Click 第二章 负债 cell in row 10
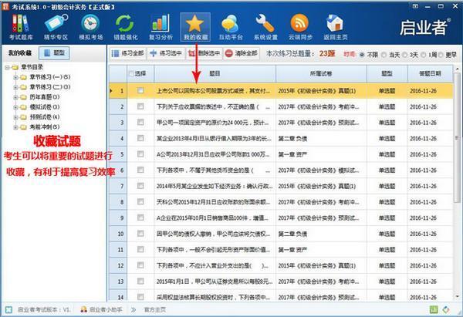 click(321, 234)
